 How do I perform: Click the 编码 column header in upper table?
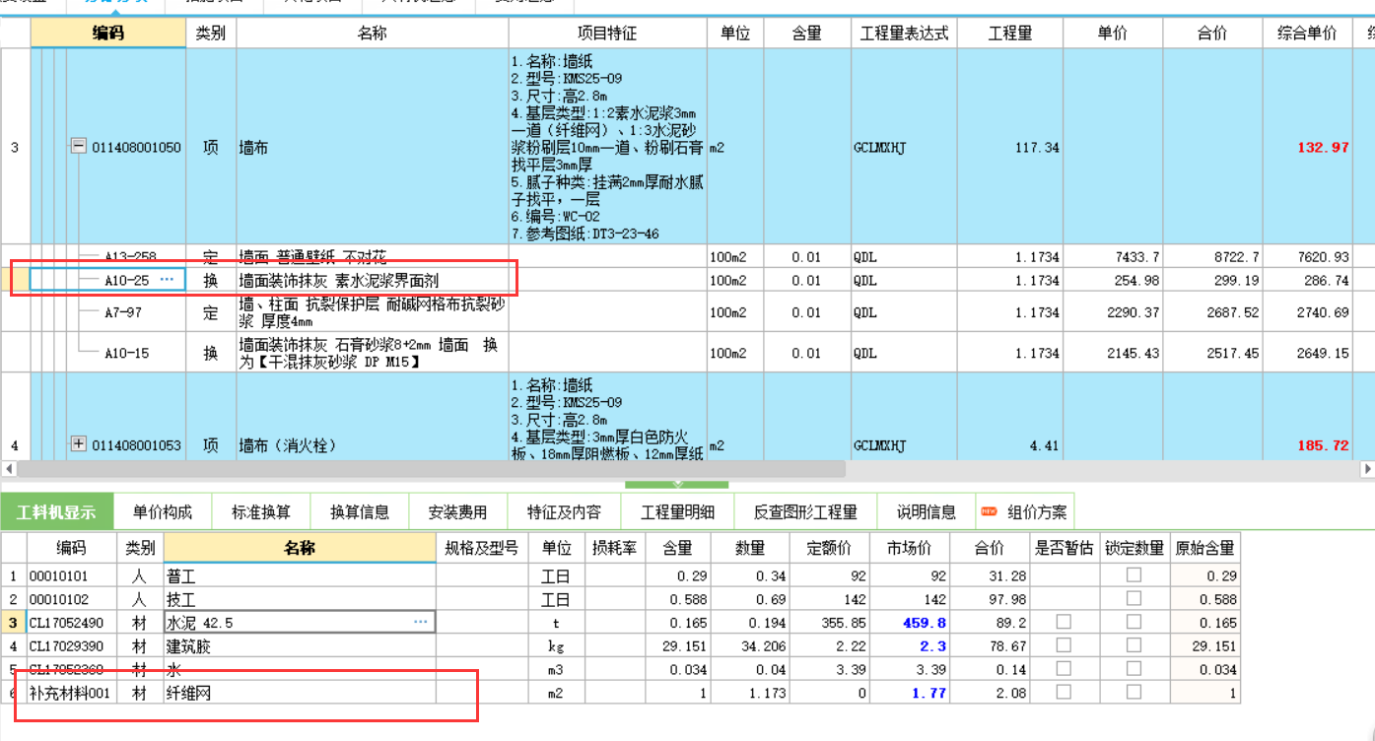point(108,33)
